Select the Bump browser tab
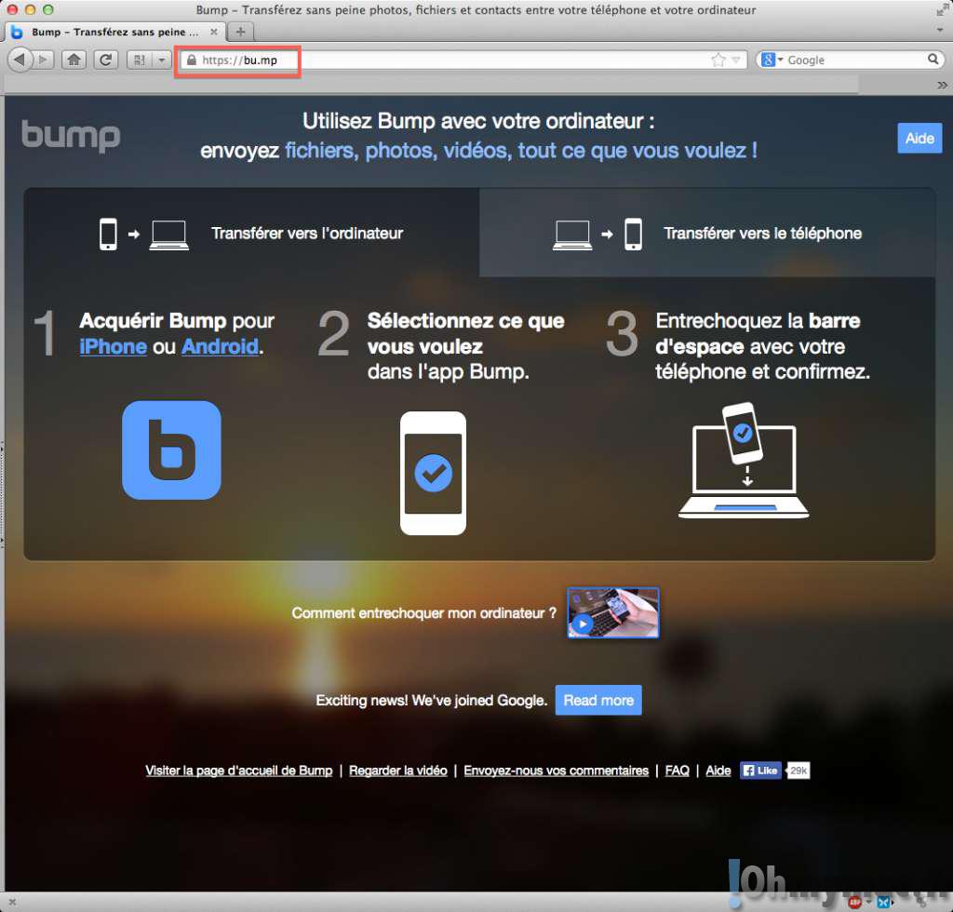The width and height of the screenshot is (953, 912). point(115,32)
